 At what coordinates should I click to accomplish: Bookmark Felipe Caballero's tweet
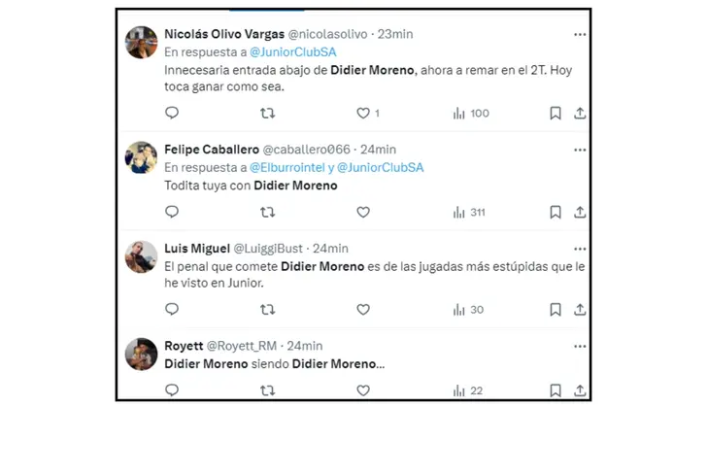tap(555, 212)
